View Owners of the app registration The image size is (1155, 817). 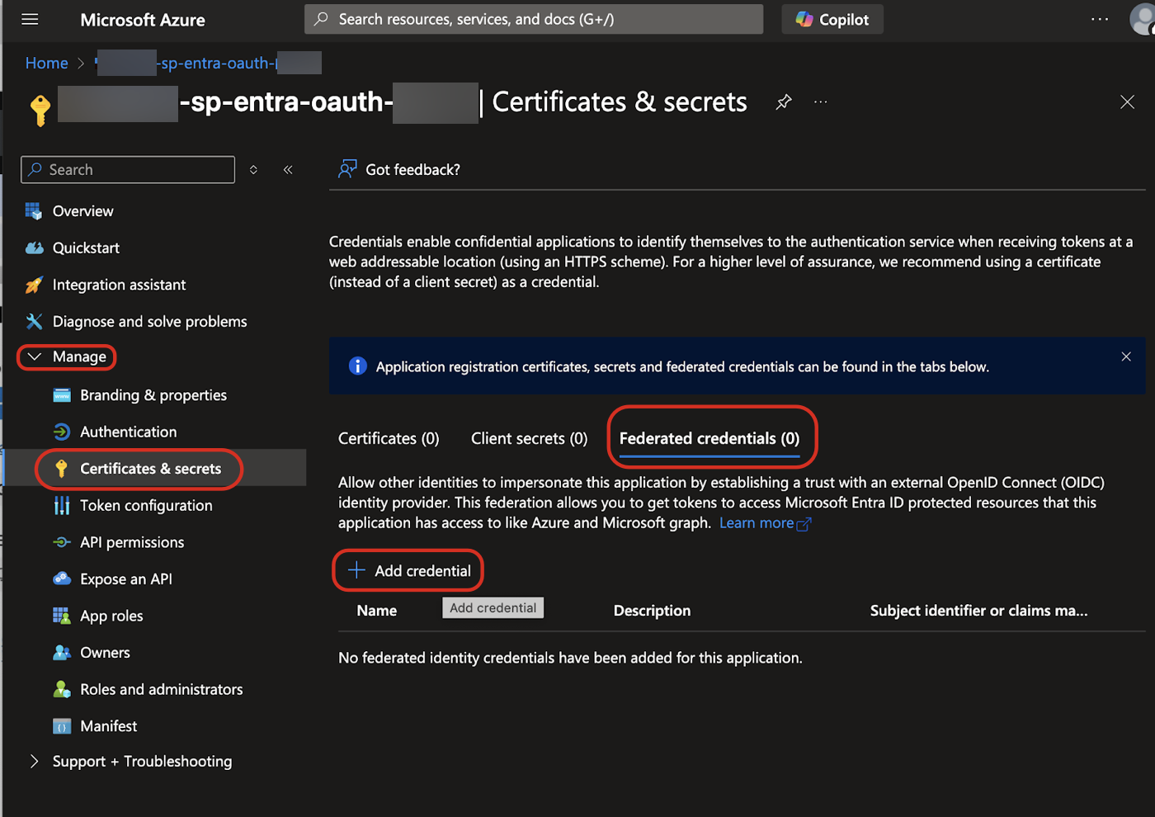104,652
